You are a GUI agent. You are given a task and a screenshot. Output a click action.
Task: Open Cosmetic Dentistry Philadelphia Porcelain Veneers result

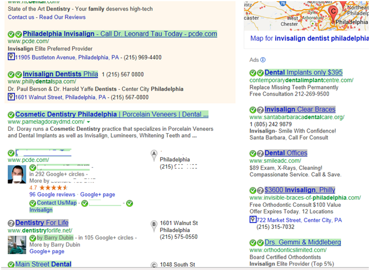(112, 114)
